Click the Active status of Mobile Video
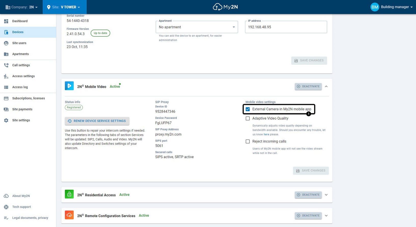416x227 pixels. (x=115, y=87)
